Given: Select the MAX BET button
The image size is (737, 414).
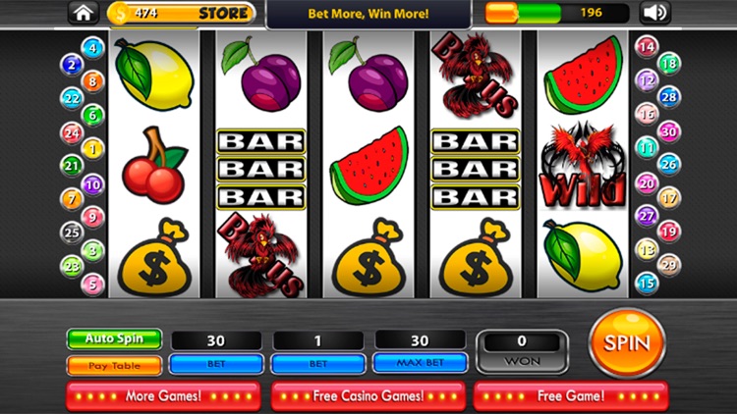Looking at the screenshot, I should (421, 363).
